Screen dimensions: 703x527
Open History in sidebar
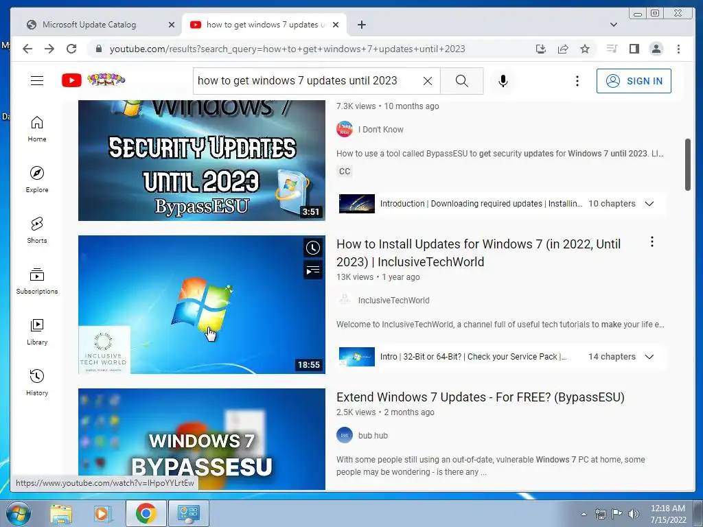[37, 382]
